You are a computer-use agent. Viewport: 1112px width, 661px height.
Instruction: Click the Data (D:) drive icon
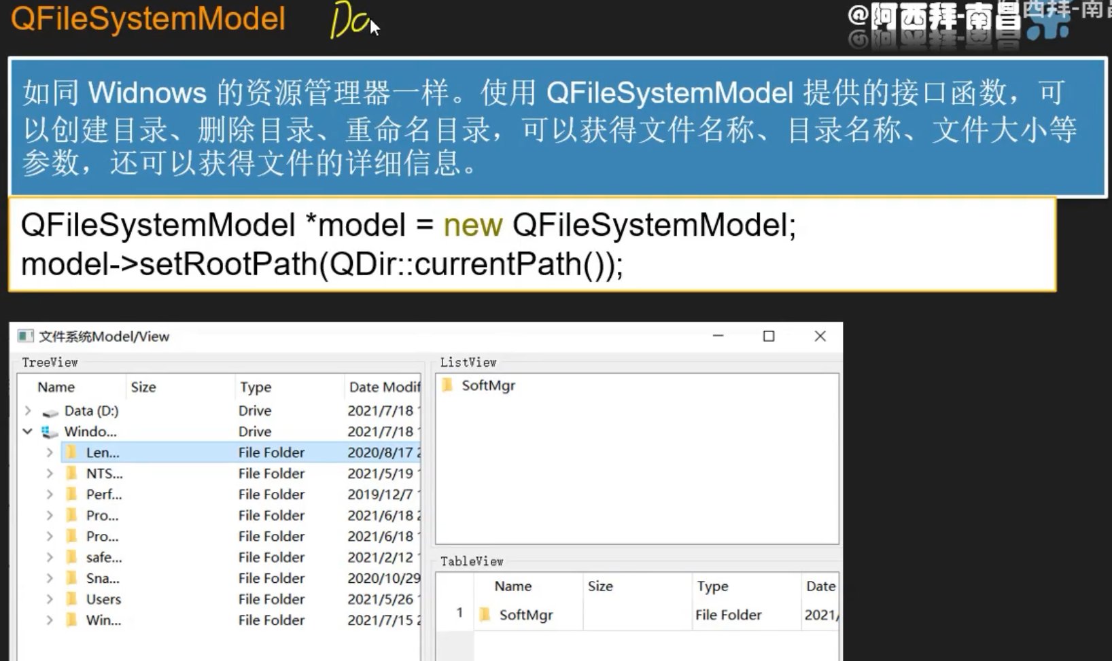[x=50, y=412]
